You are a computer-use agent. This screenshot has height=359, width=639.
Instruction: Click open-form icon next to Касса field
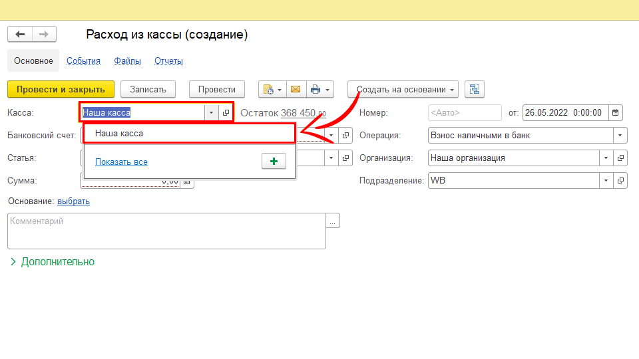tap(226, 113)
